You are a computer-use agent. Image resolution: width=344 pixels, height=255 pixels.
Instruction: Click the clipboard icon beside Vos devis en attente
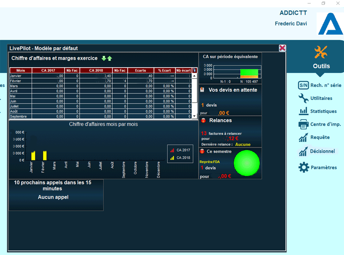[203, 90]
